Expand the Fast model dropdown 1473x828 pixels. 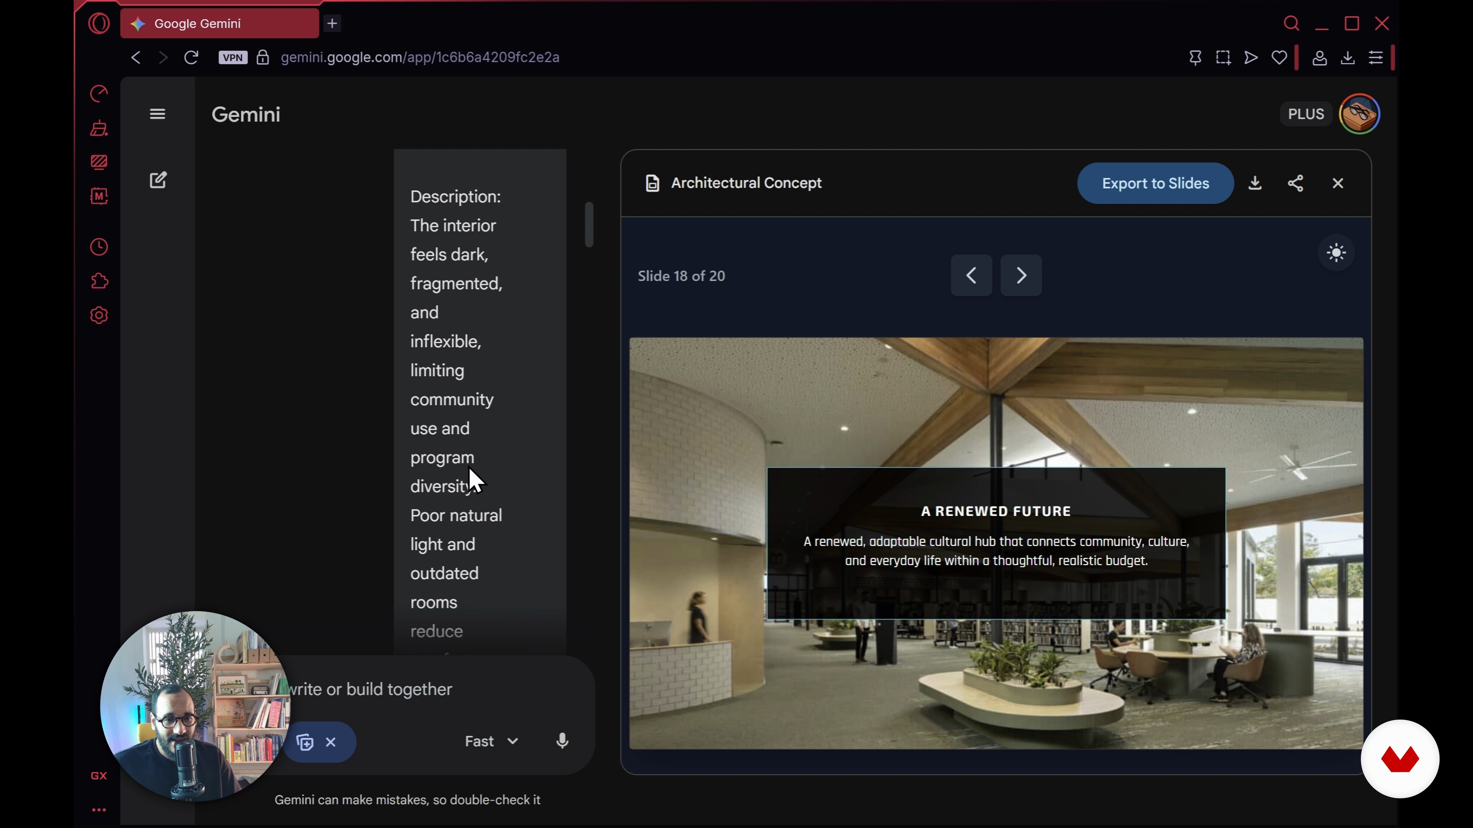coord(491,741)
